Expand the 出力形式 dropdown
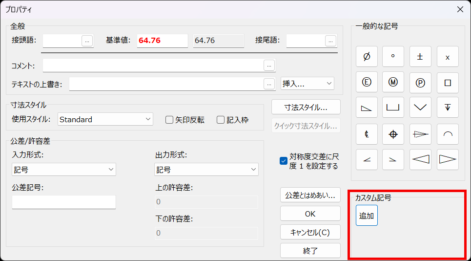The width and height of the screenshot is (471, 261). pyautogui.click(x=206, y=170)
